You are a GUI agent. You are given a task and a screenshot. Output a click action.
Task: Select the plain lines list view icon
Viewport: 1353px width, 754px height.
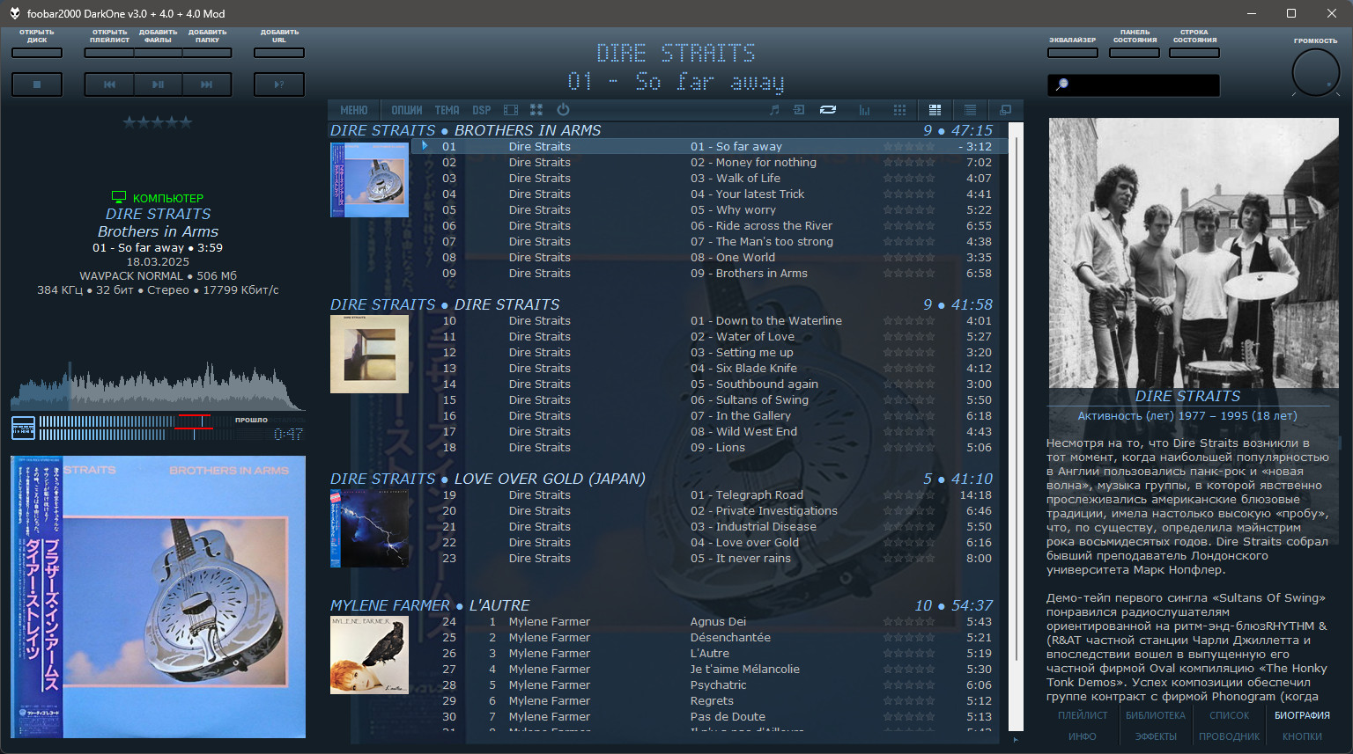point(970,110)
